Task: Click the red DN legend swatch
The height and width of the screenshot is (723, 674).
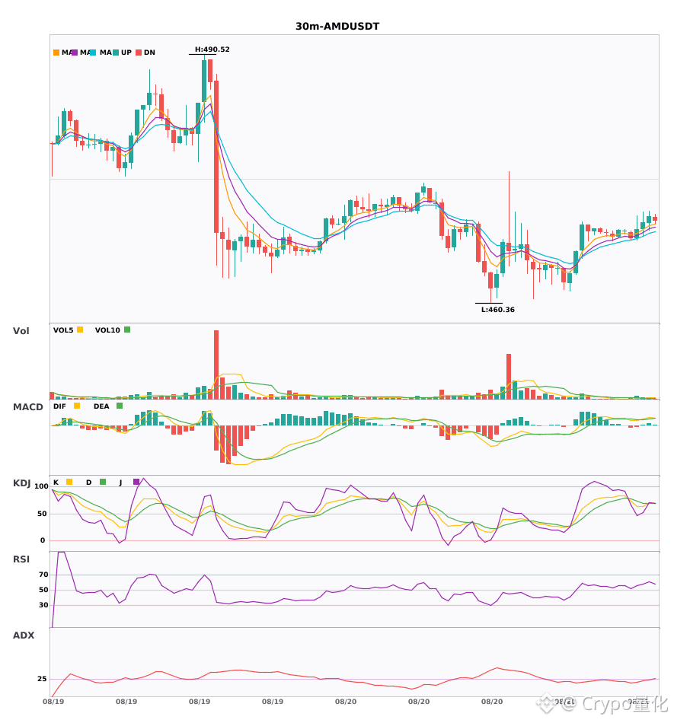Action: (x=139, y=53)
